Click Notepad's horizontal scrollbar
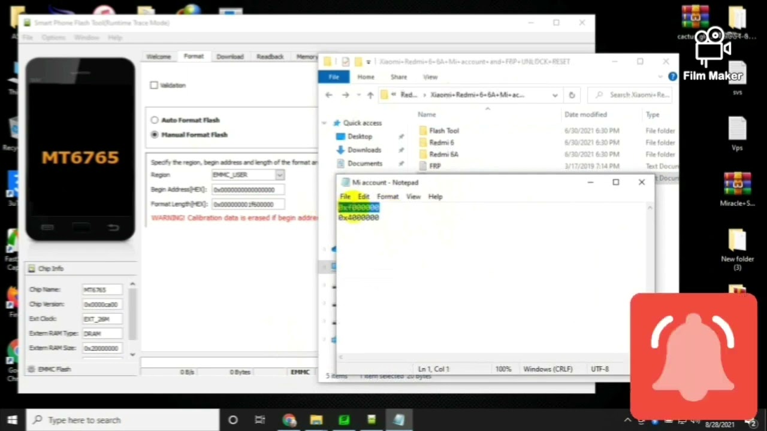Screen dimensions: 767x431 tap(493, 357)
